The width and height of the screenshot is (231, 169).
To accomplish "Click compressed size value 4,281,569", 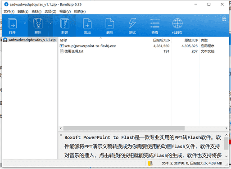I will click(161, 46).
